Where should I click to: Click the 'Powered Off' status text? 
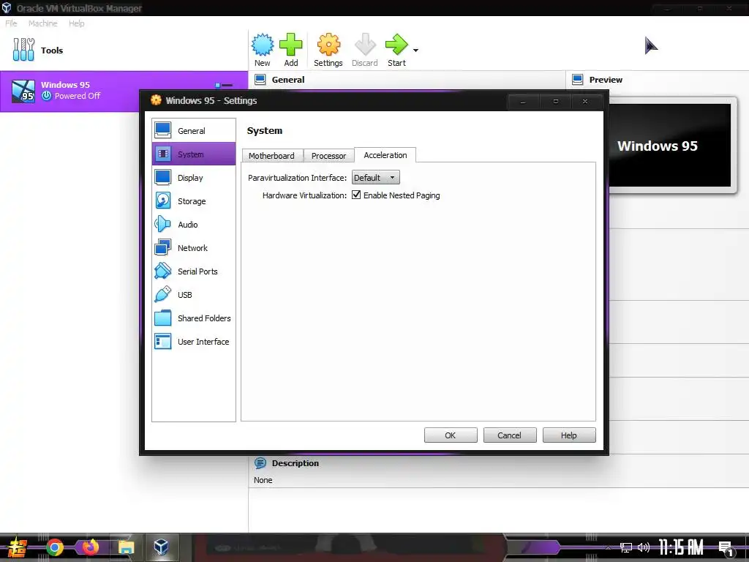[x=78, y=96]
